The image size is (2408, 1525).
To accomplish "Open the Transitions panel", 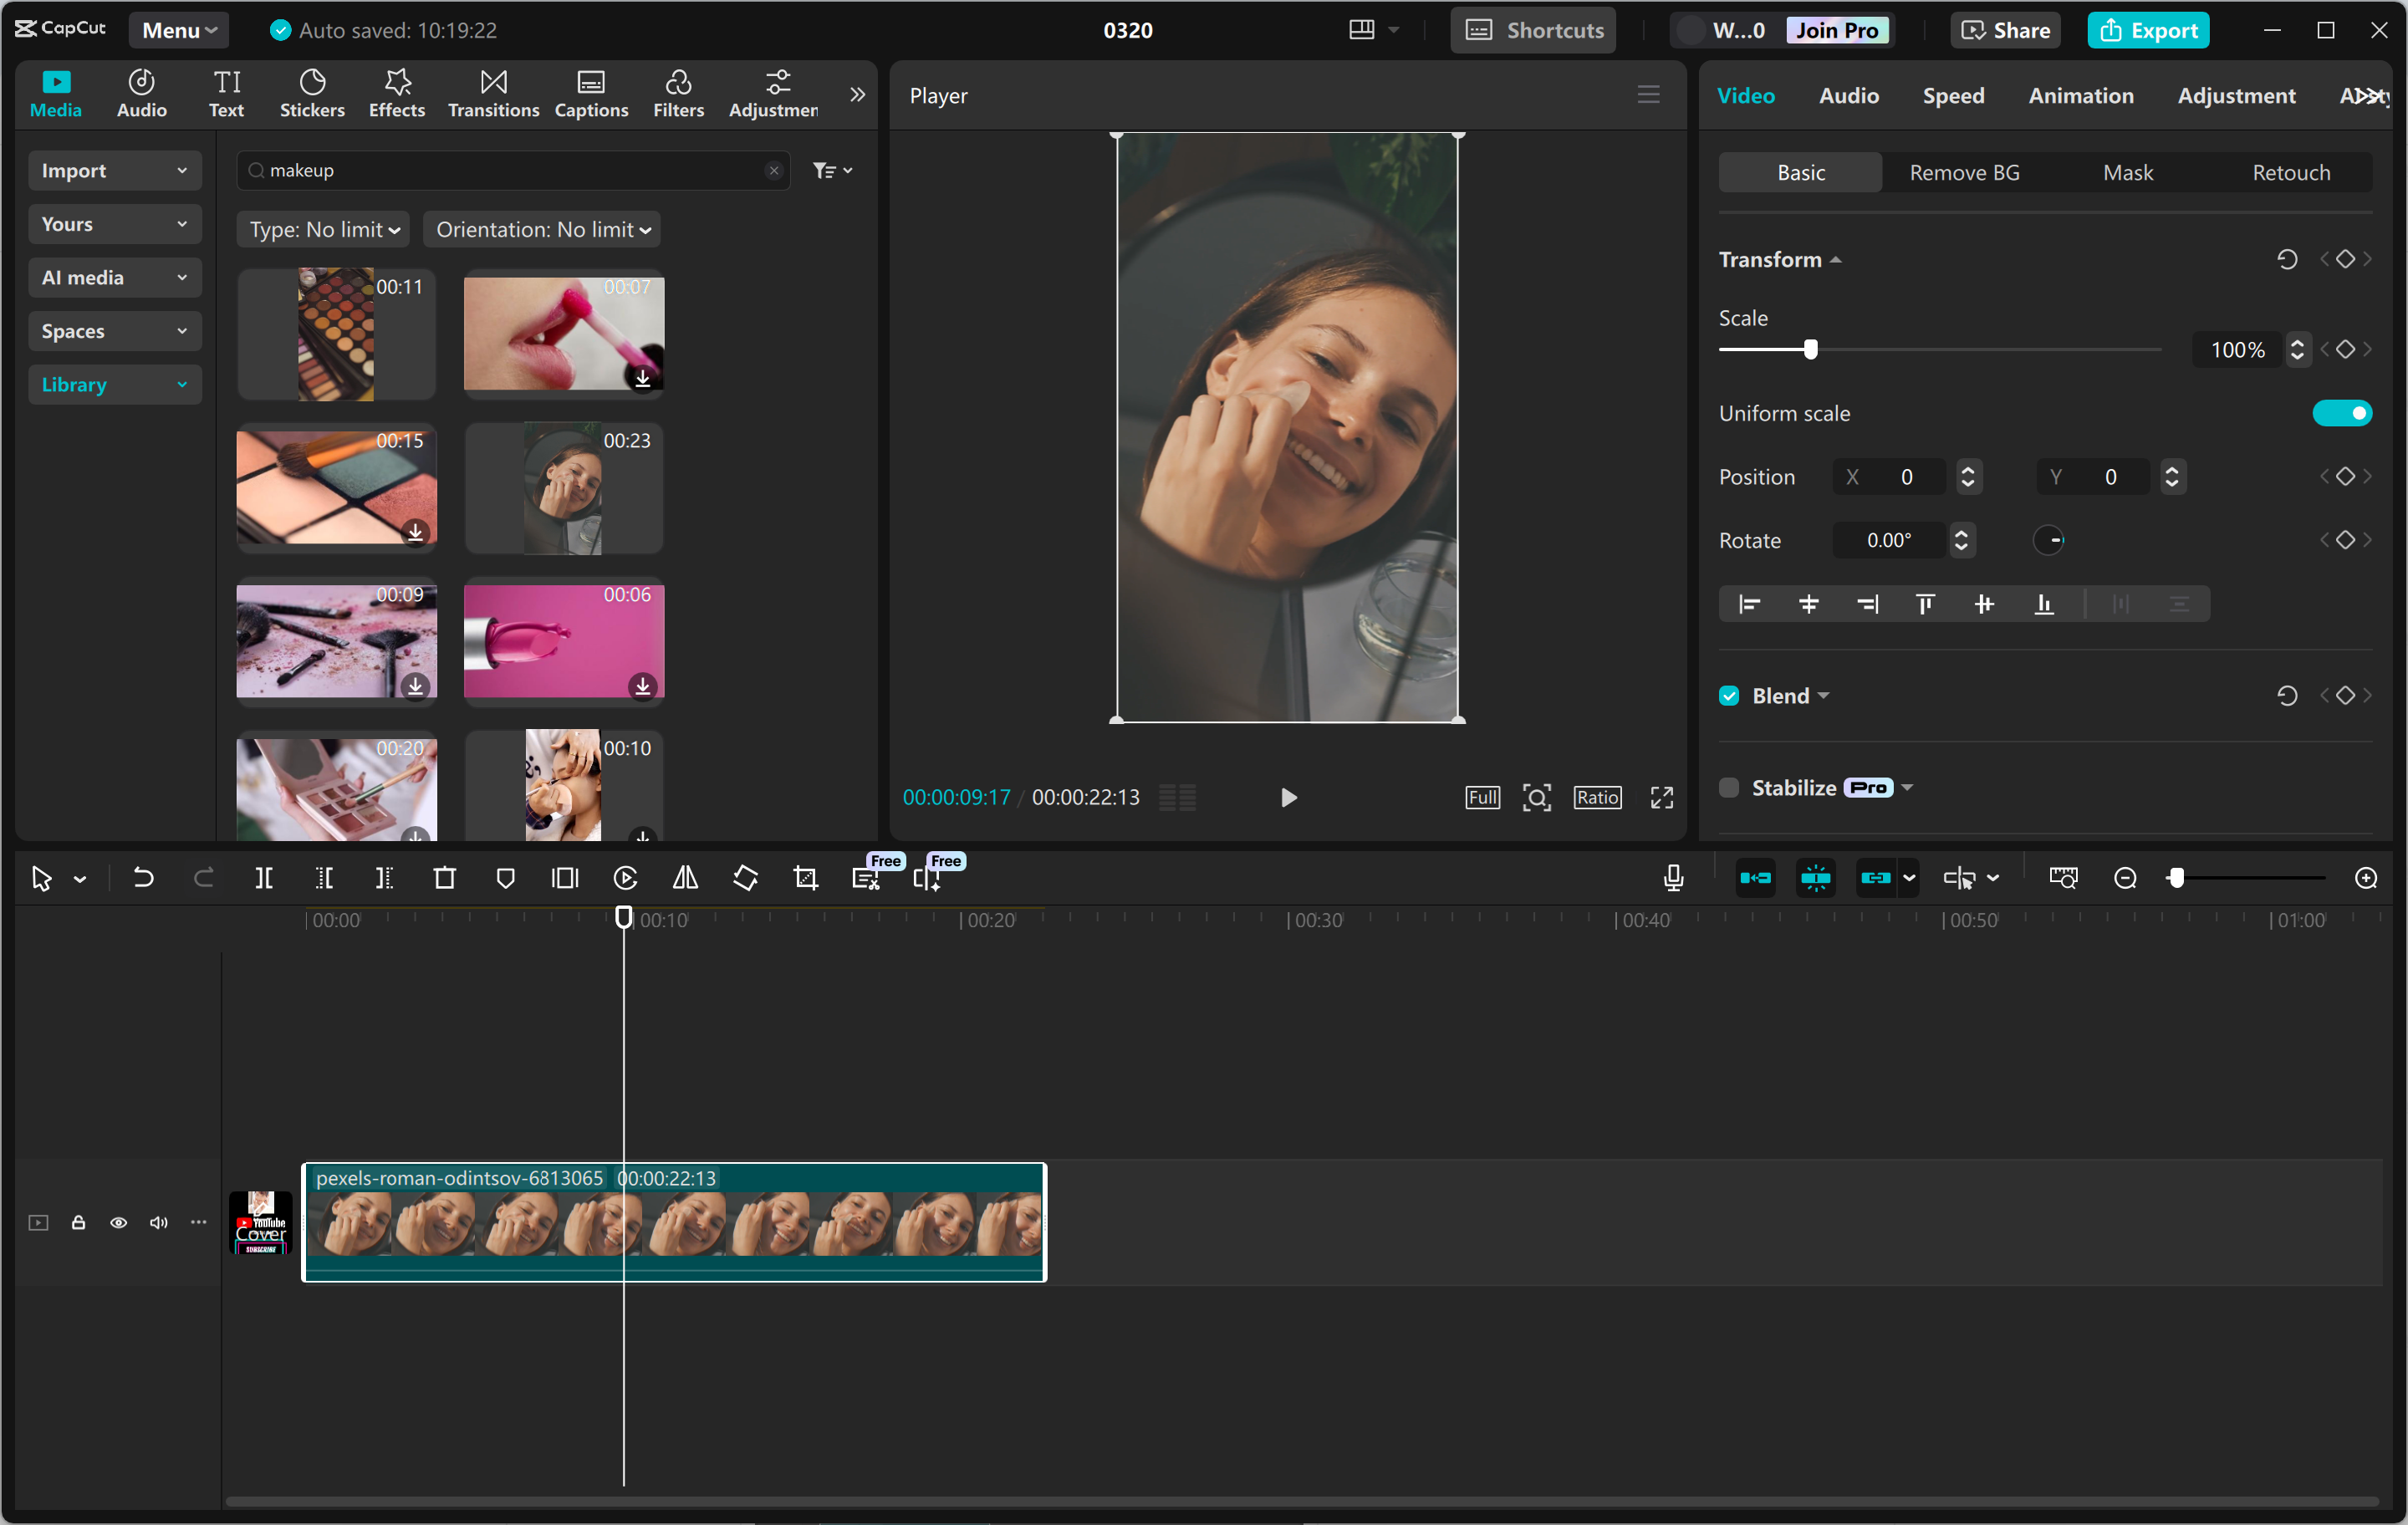I will click(492, 93).
